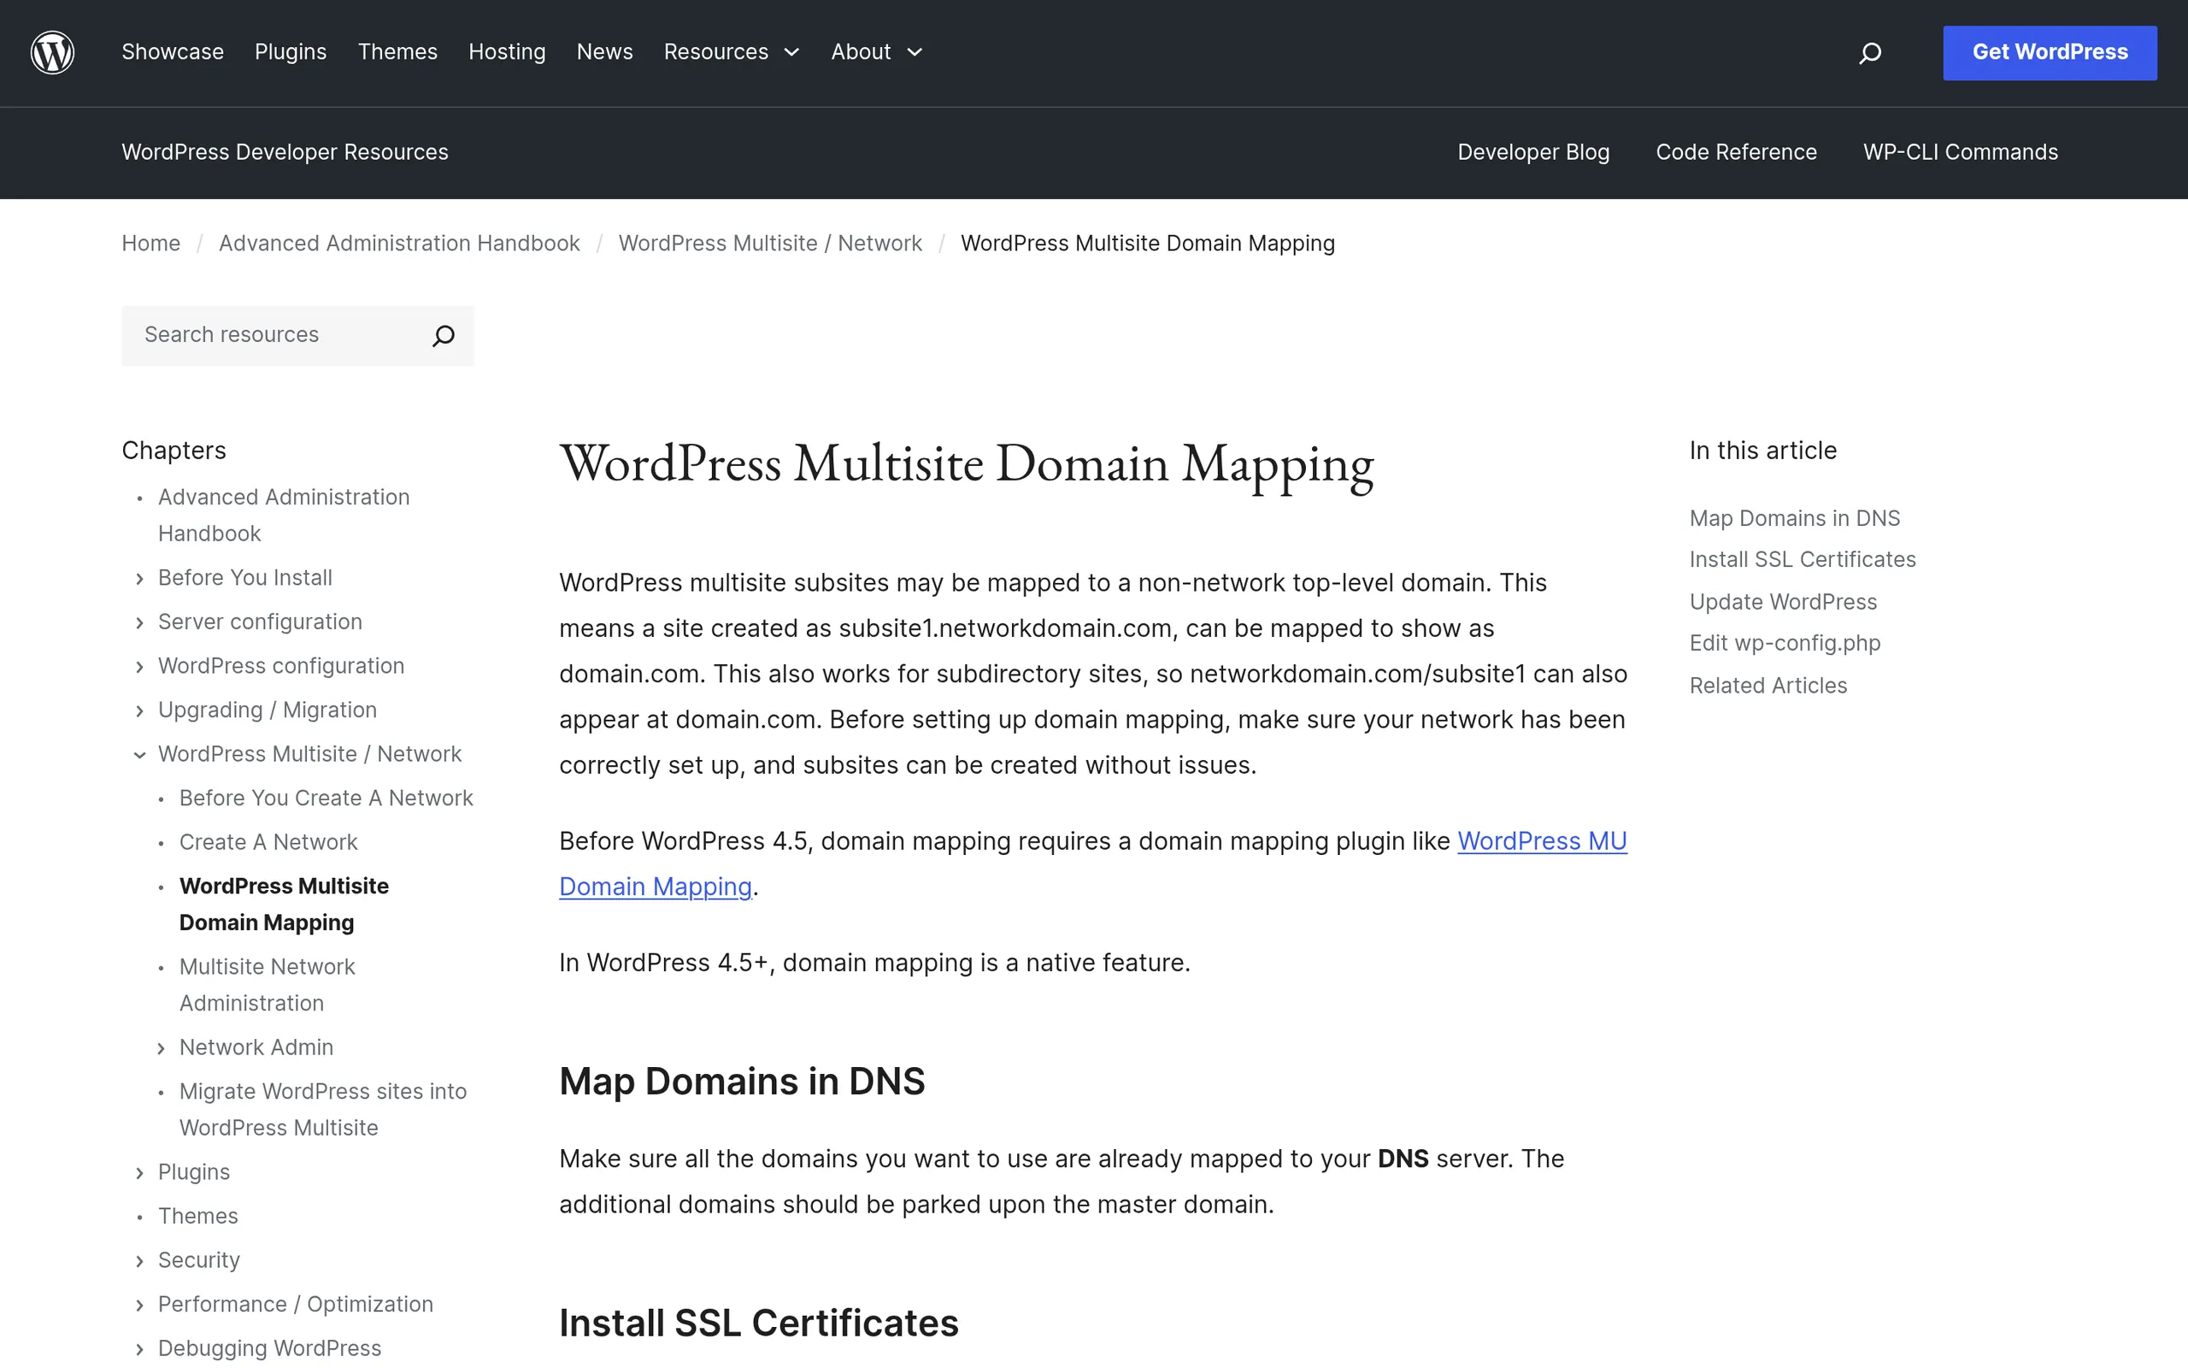Expand the Before You Install chapter
This screenshot has height=1368, width=2188.
coord(139,579)
